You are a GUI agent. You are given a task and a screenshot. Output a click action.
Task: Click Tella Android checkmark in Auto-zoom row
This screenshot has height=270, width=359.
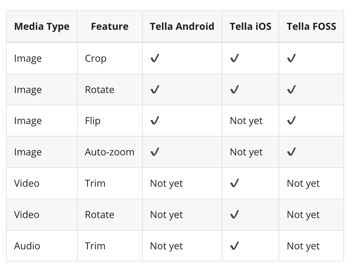click(155, 152)
